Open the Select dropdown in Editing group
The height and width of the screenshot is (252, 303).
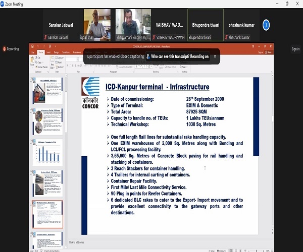[x=184, y=67]
